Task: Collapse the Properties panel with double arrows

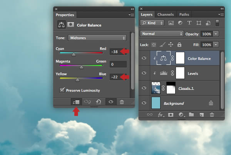Action: click(x=132, y=9)
